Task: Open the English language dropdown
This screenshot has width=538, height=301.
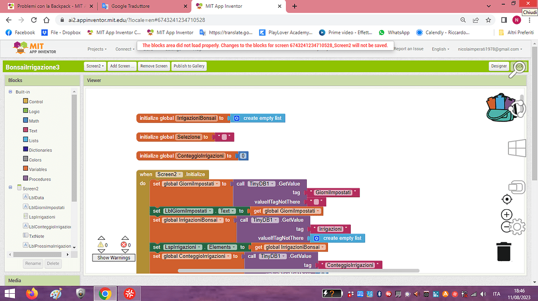Action: point(440,48)
